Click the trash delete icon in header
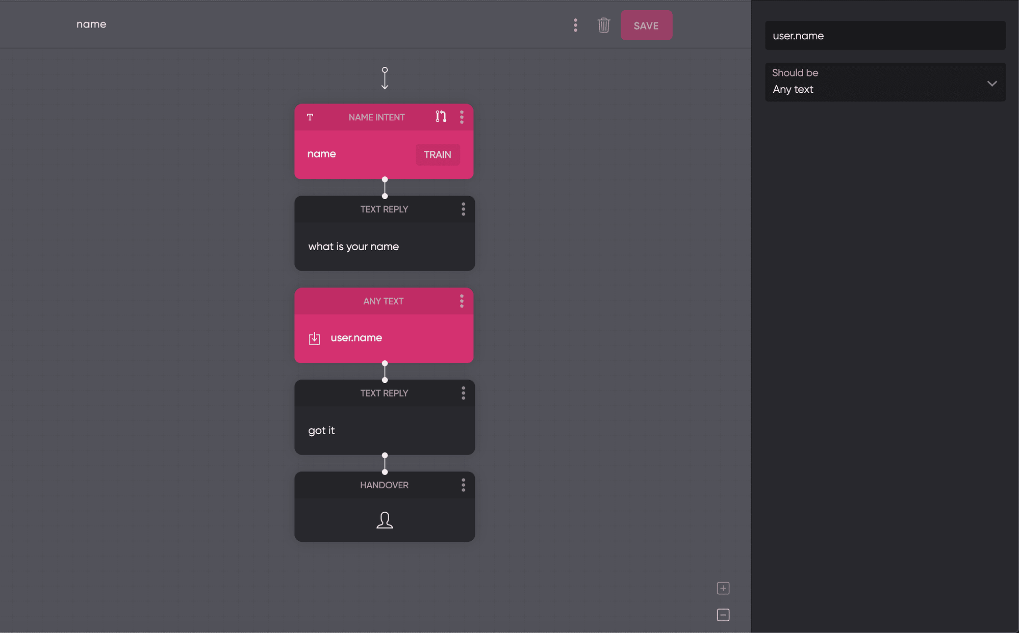This screenshot has width=1019, height=633. (603, 25)
